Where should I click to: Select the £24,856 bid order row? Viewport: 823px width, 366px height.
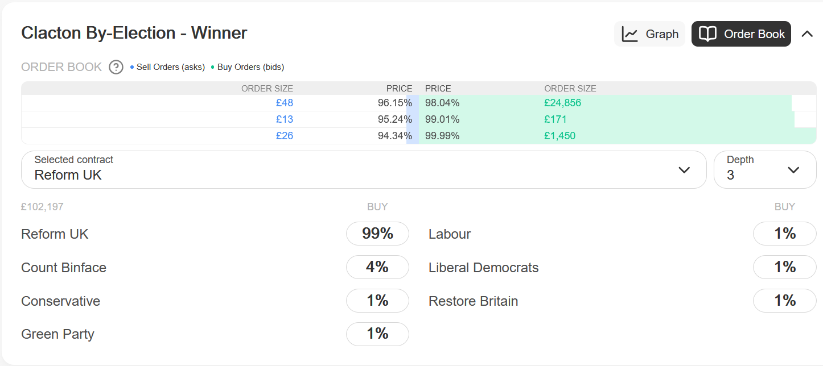click(x=618, y=103)
